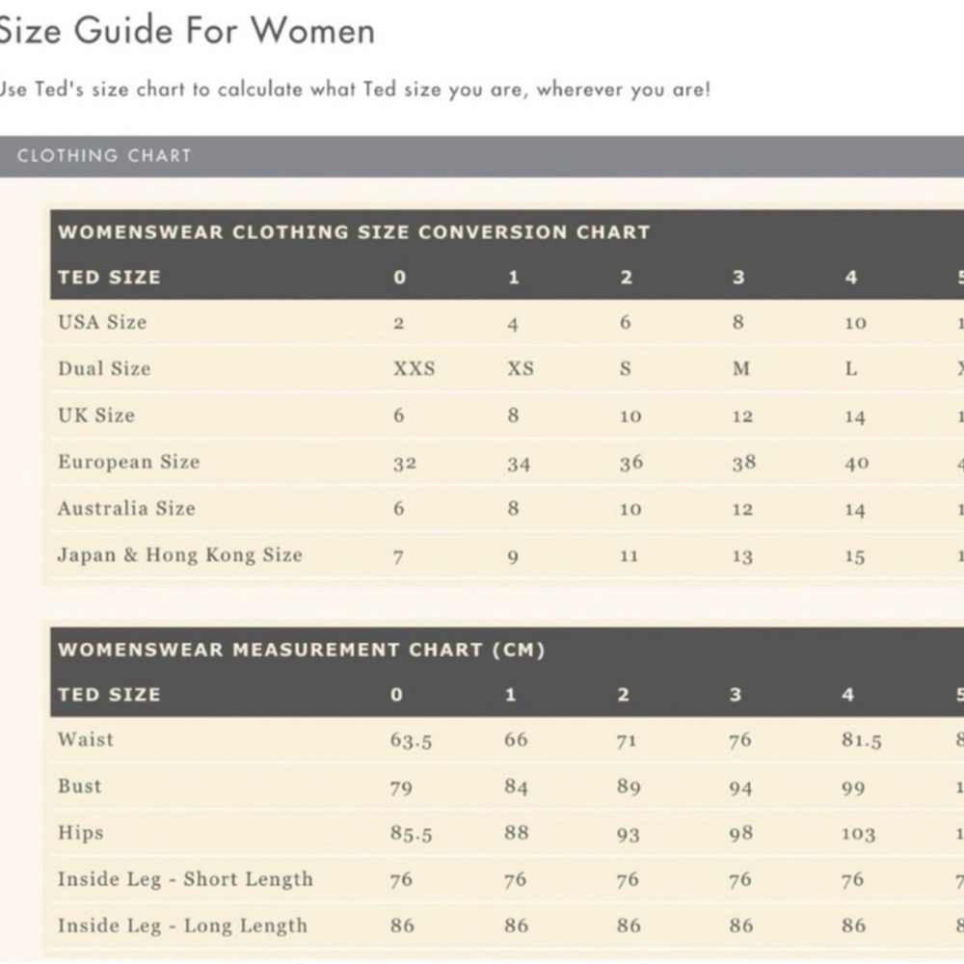Select the Size Guide For Women heading
The height and width of the screenshot is (964, 964).
186,30
